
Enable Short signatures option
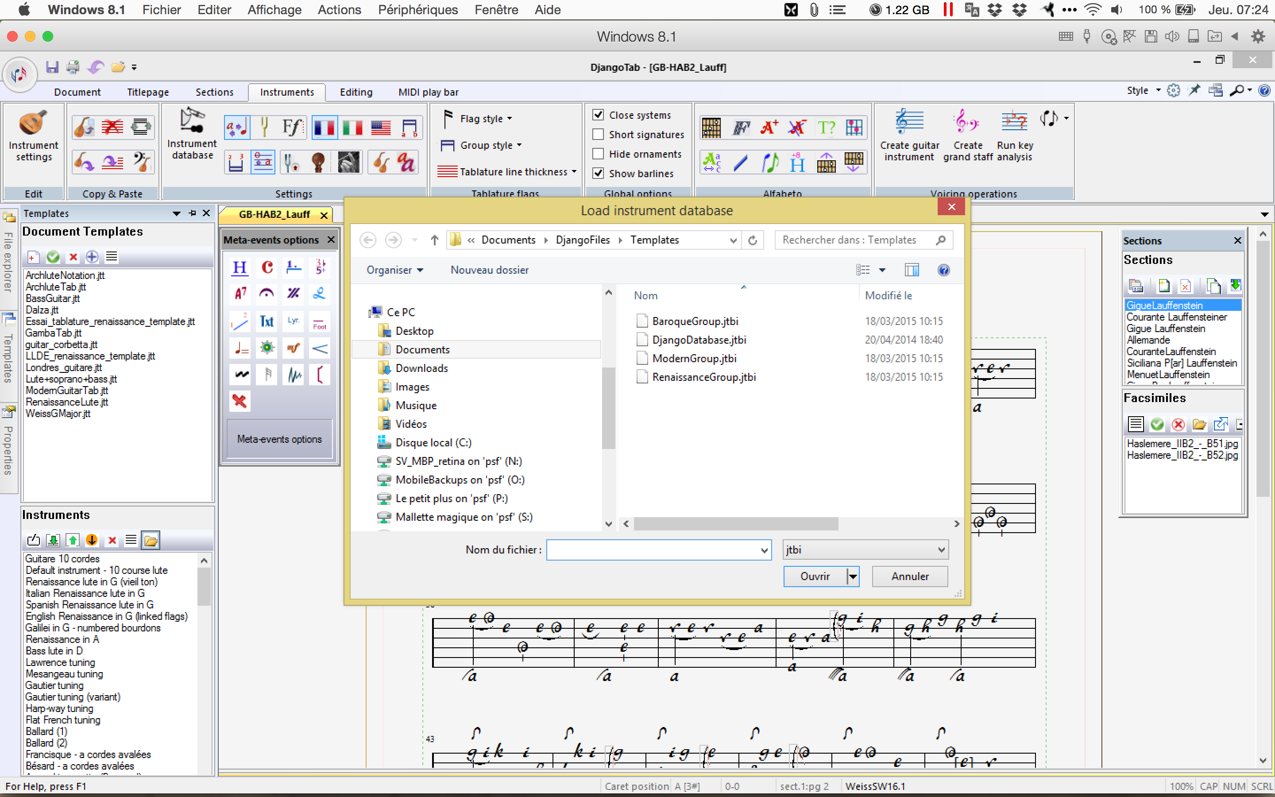[598, 135]
